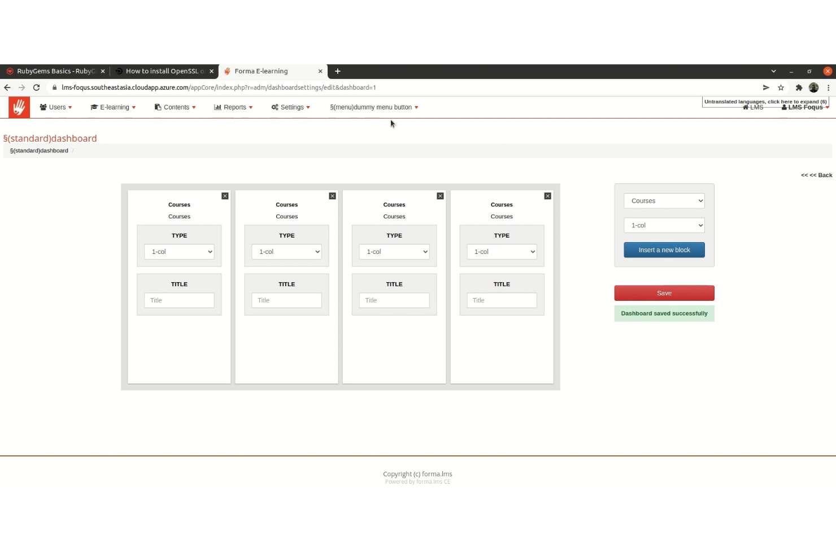The image size is (836, 557).
Task: Click the Contents menu icon
Action: 158,107
